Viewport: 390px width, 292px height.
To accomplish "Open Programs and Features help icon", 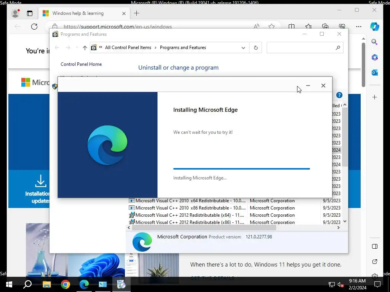I will 339,95.
